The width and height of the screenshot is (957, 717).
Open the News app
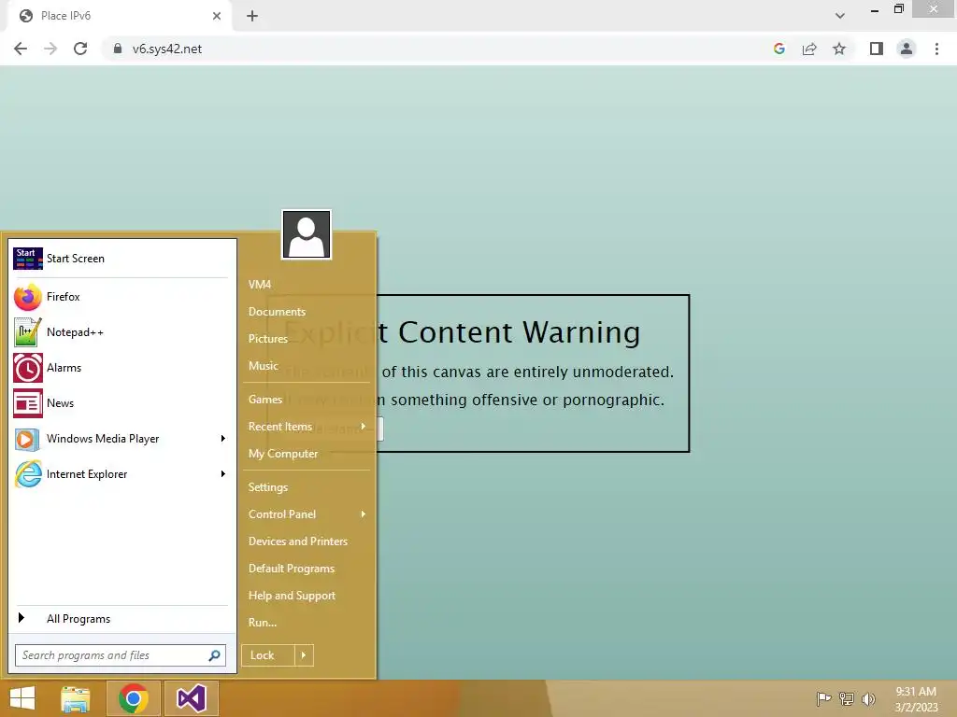coord(60,403)
